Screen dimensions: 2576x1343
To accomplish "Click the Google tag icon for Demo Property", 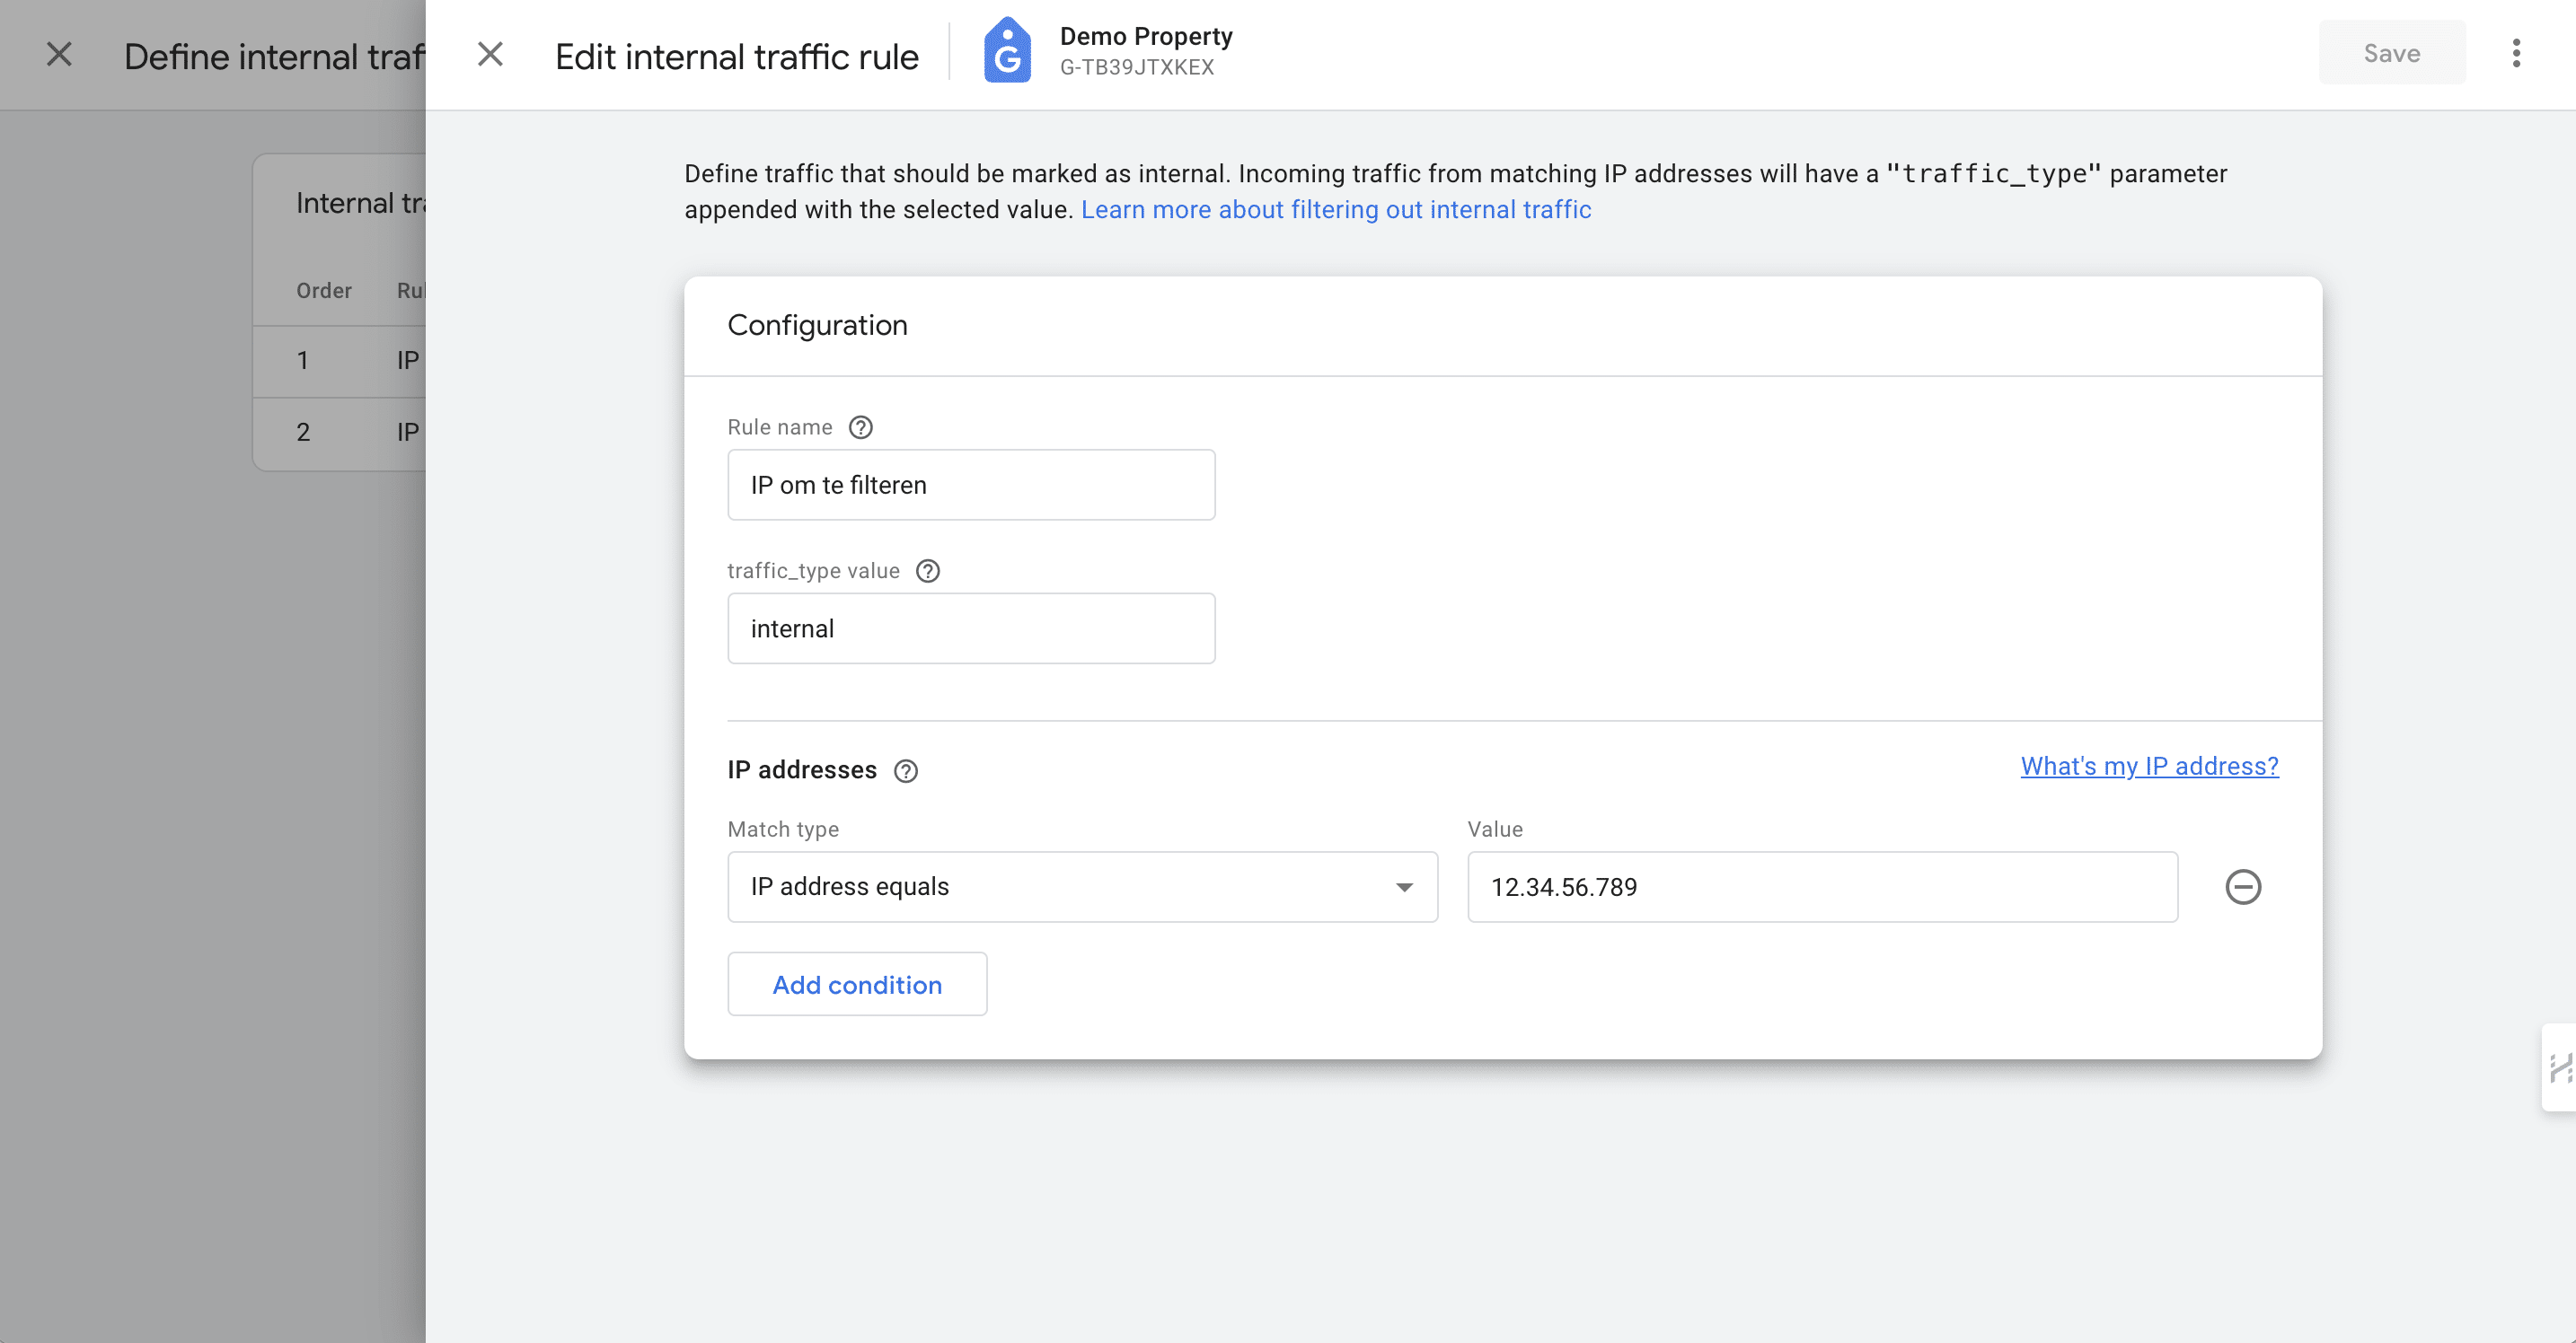I will pyautogui.click(x=1007, y=50).
